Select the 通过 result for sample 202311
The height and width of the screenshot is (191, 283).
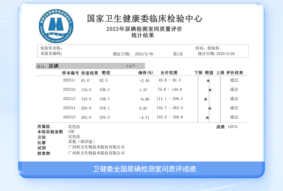pos(234,80)
